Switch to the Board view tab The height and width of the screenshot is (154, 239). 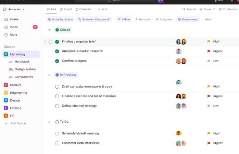[x=66, y=9]
